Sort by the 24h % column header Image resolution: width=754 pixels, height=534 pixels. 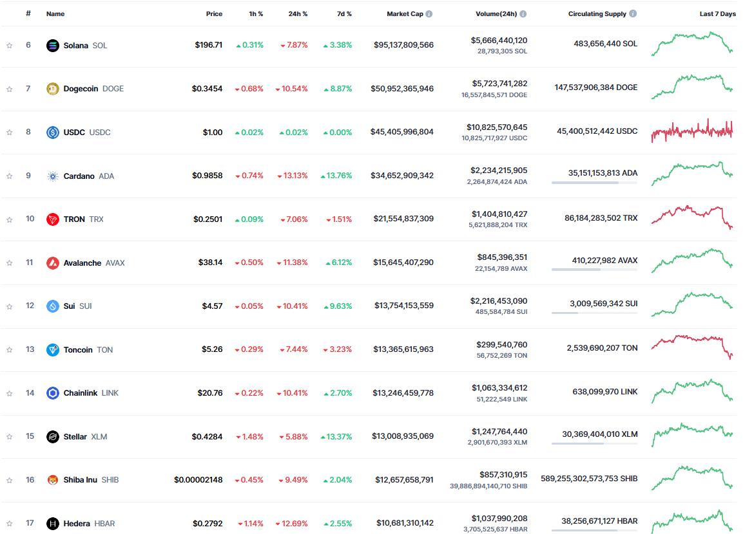[x=298, y=14]
